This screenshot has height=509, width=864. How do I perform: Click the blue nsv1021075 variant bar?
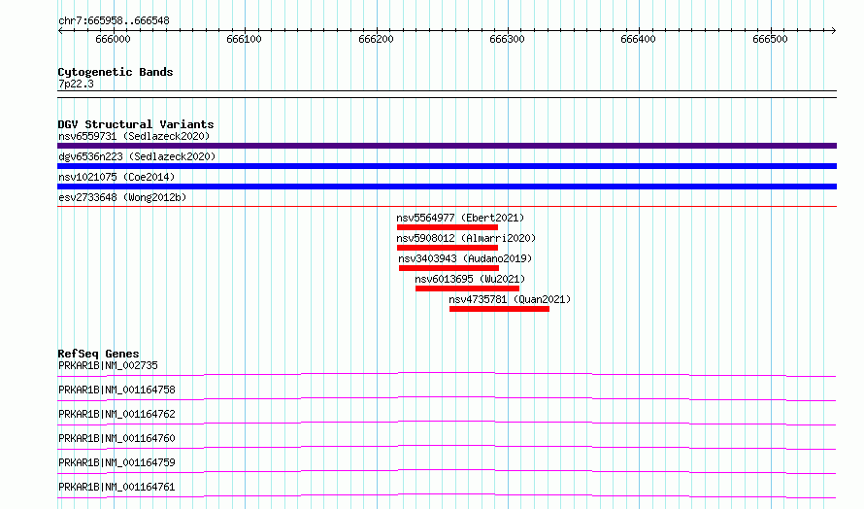(x=447, y=187)
